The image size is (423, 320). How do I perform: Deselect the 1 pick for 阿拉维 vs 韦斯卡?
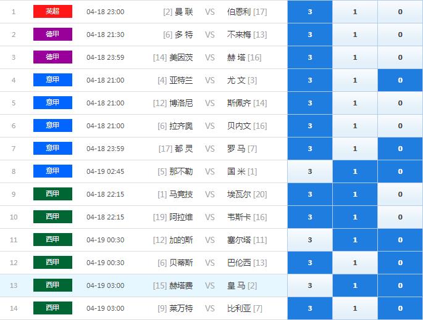coord(355,217)
